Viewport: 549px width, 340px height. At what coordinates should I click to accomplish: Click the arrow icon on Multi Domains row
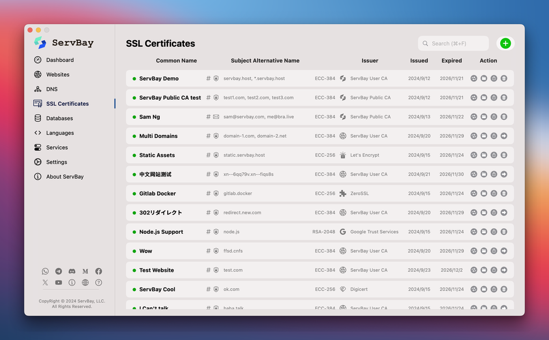(x=504, y=136)
